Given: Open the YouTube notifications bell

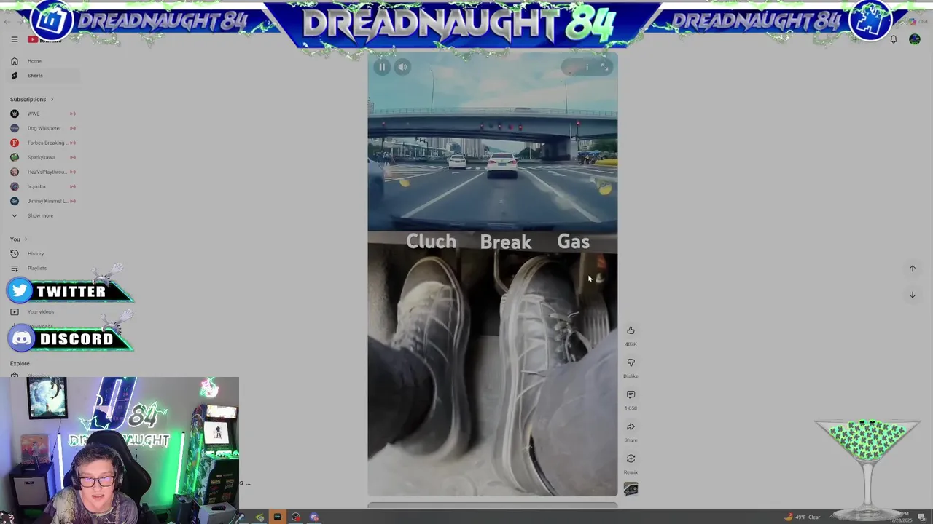Looking at the screenshot, I should click(893, 39).
